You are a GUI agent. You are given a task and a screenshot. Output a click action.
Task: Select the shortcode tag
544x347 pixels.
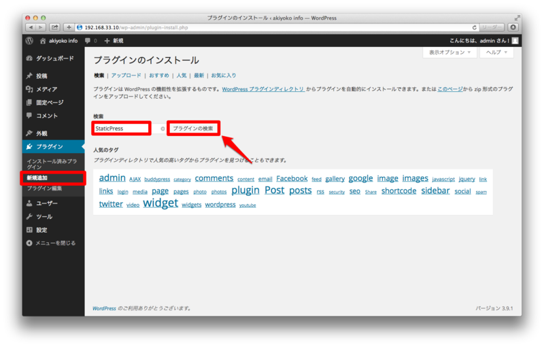coord(398,191)
